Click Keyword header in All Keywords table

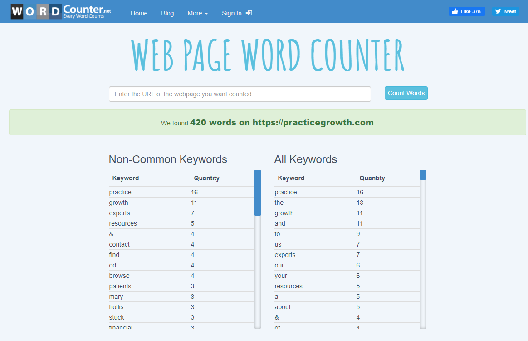pos(291,178)
